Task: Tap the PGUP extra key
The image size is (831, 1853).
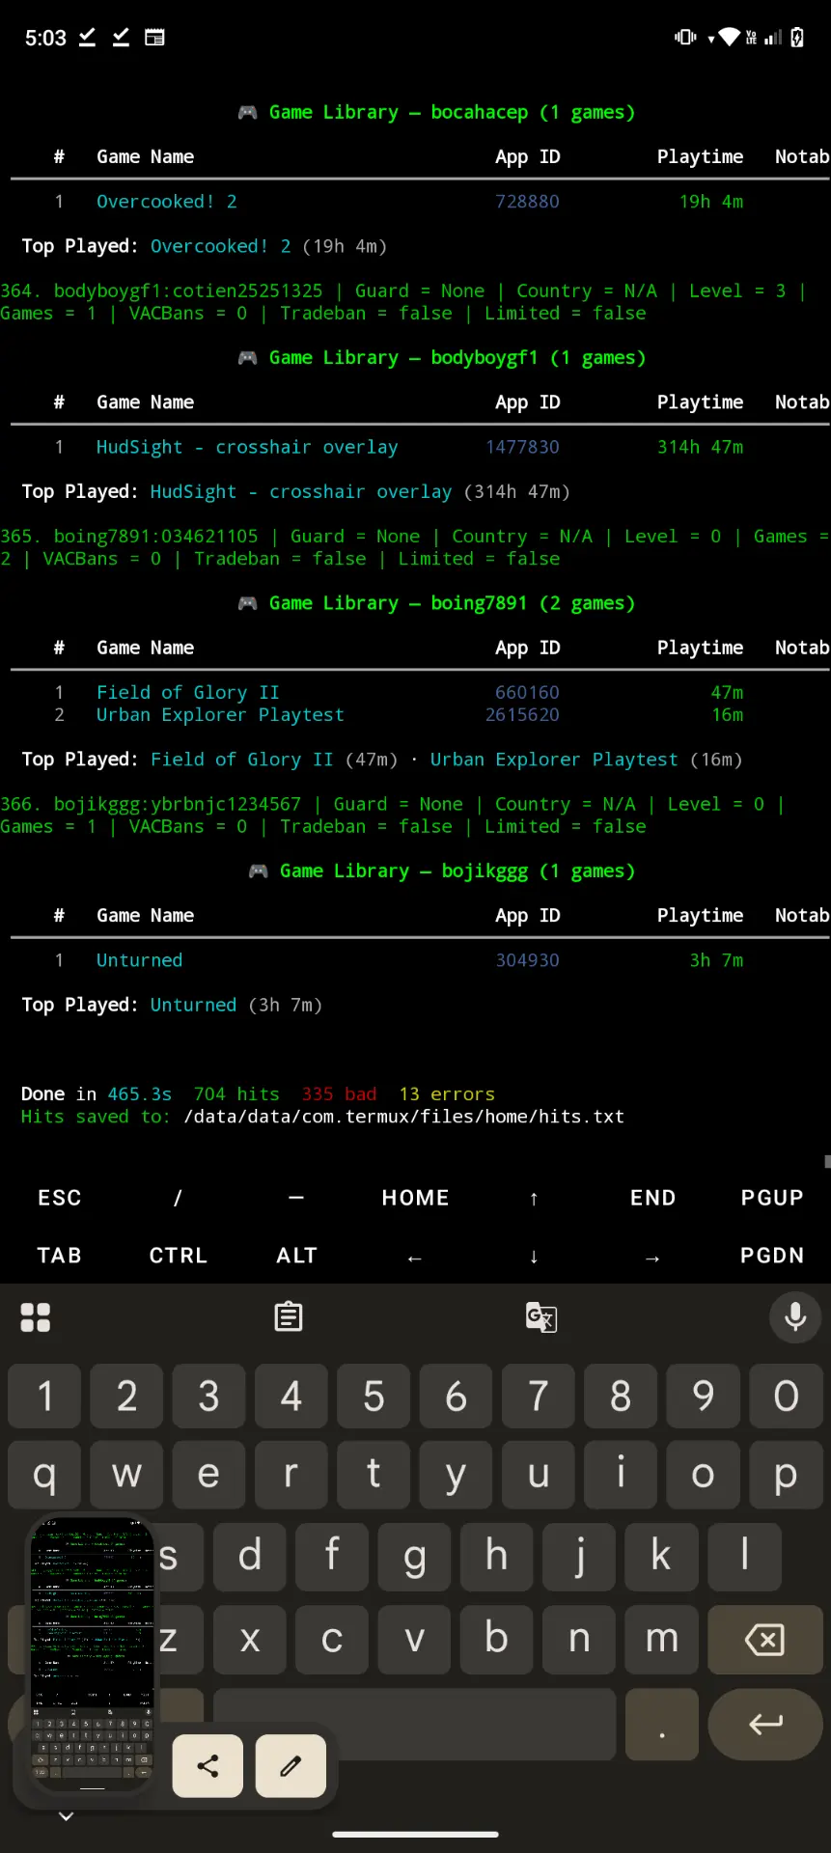Action: 772,1198
